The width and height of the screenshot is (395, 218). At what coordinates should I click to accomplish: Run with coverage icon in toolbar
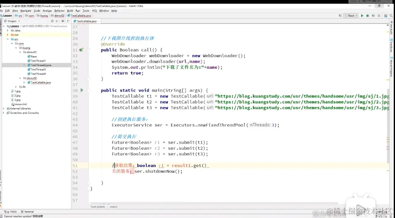coord(373,16)
